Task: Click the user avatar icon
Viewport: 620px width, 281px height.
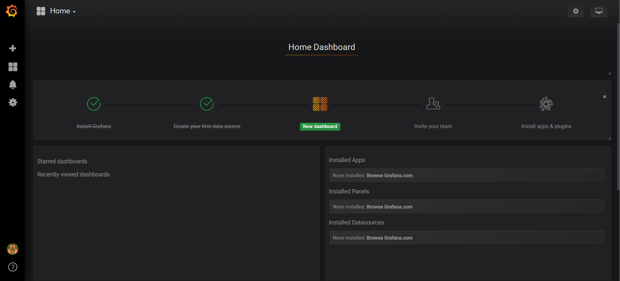Action: [x=12, y=249]
